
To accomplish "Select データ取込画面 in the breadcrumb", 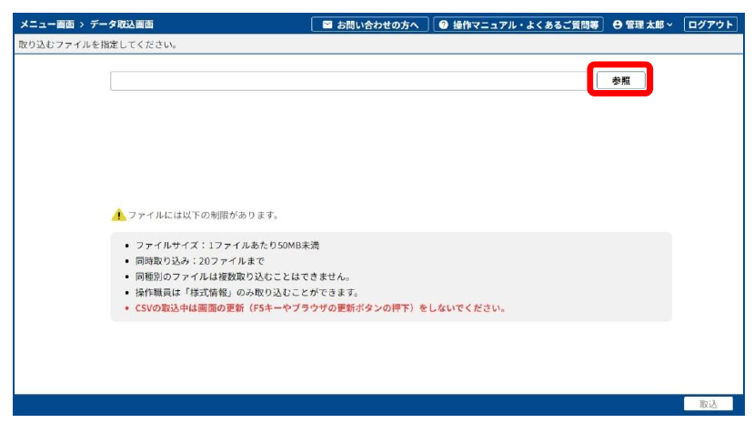I will [x=127, y=25].
